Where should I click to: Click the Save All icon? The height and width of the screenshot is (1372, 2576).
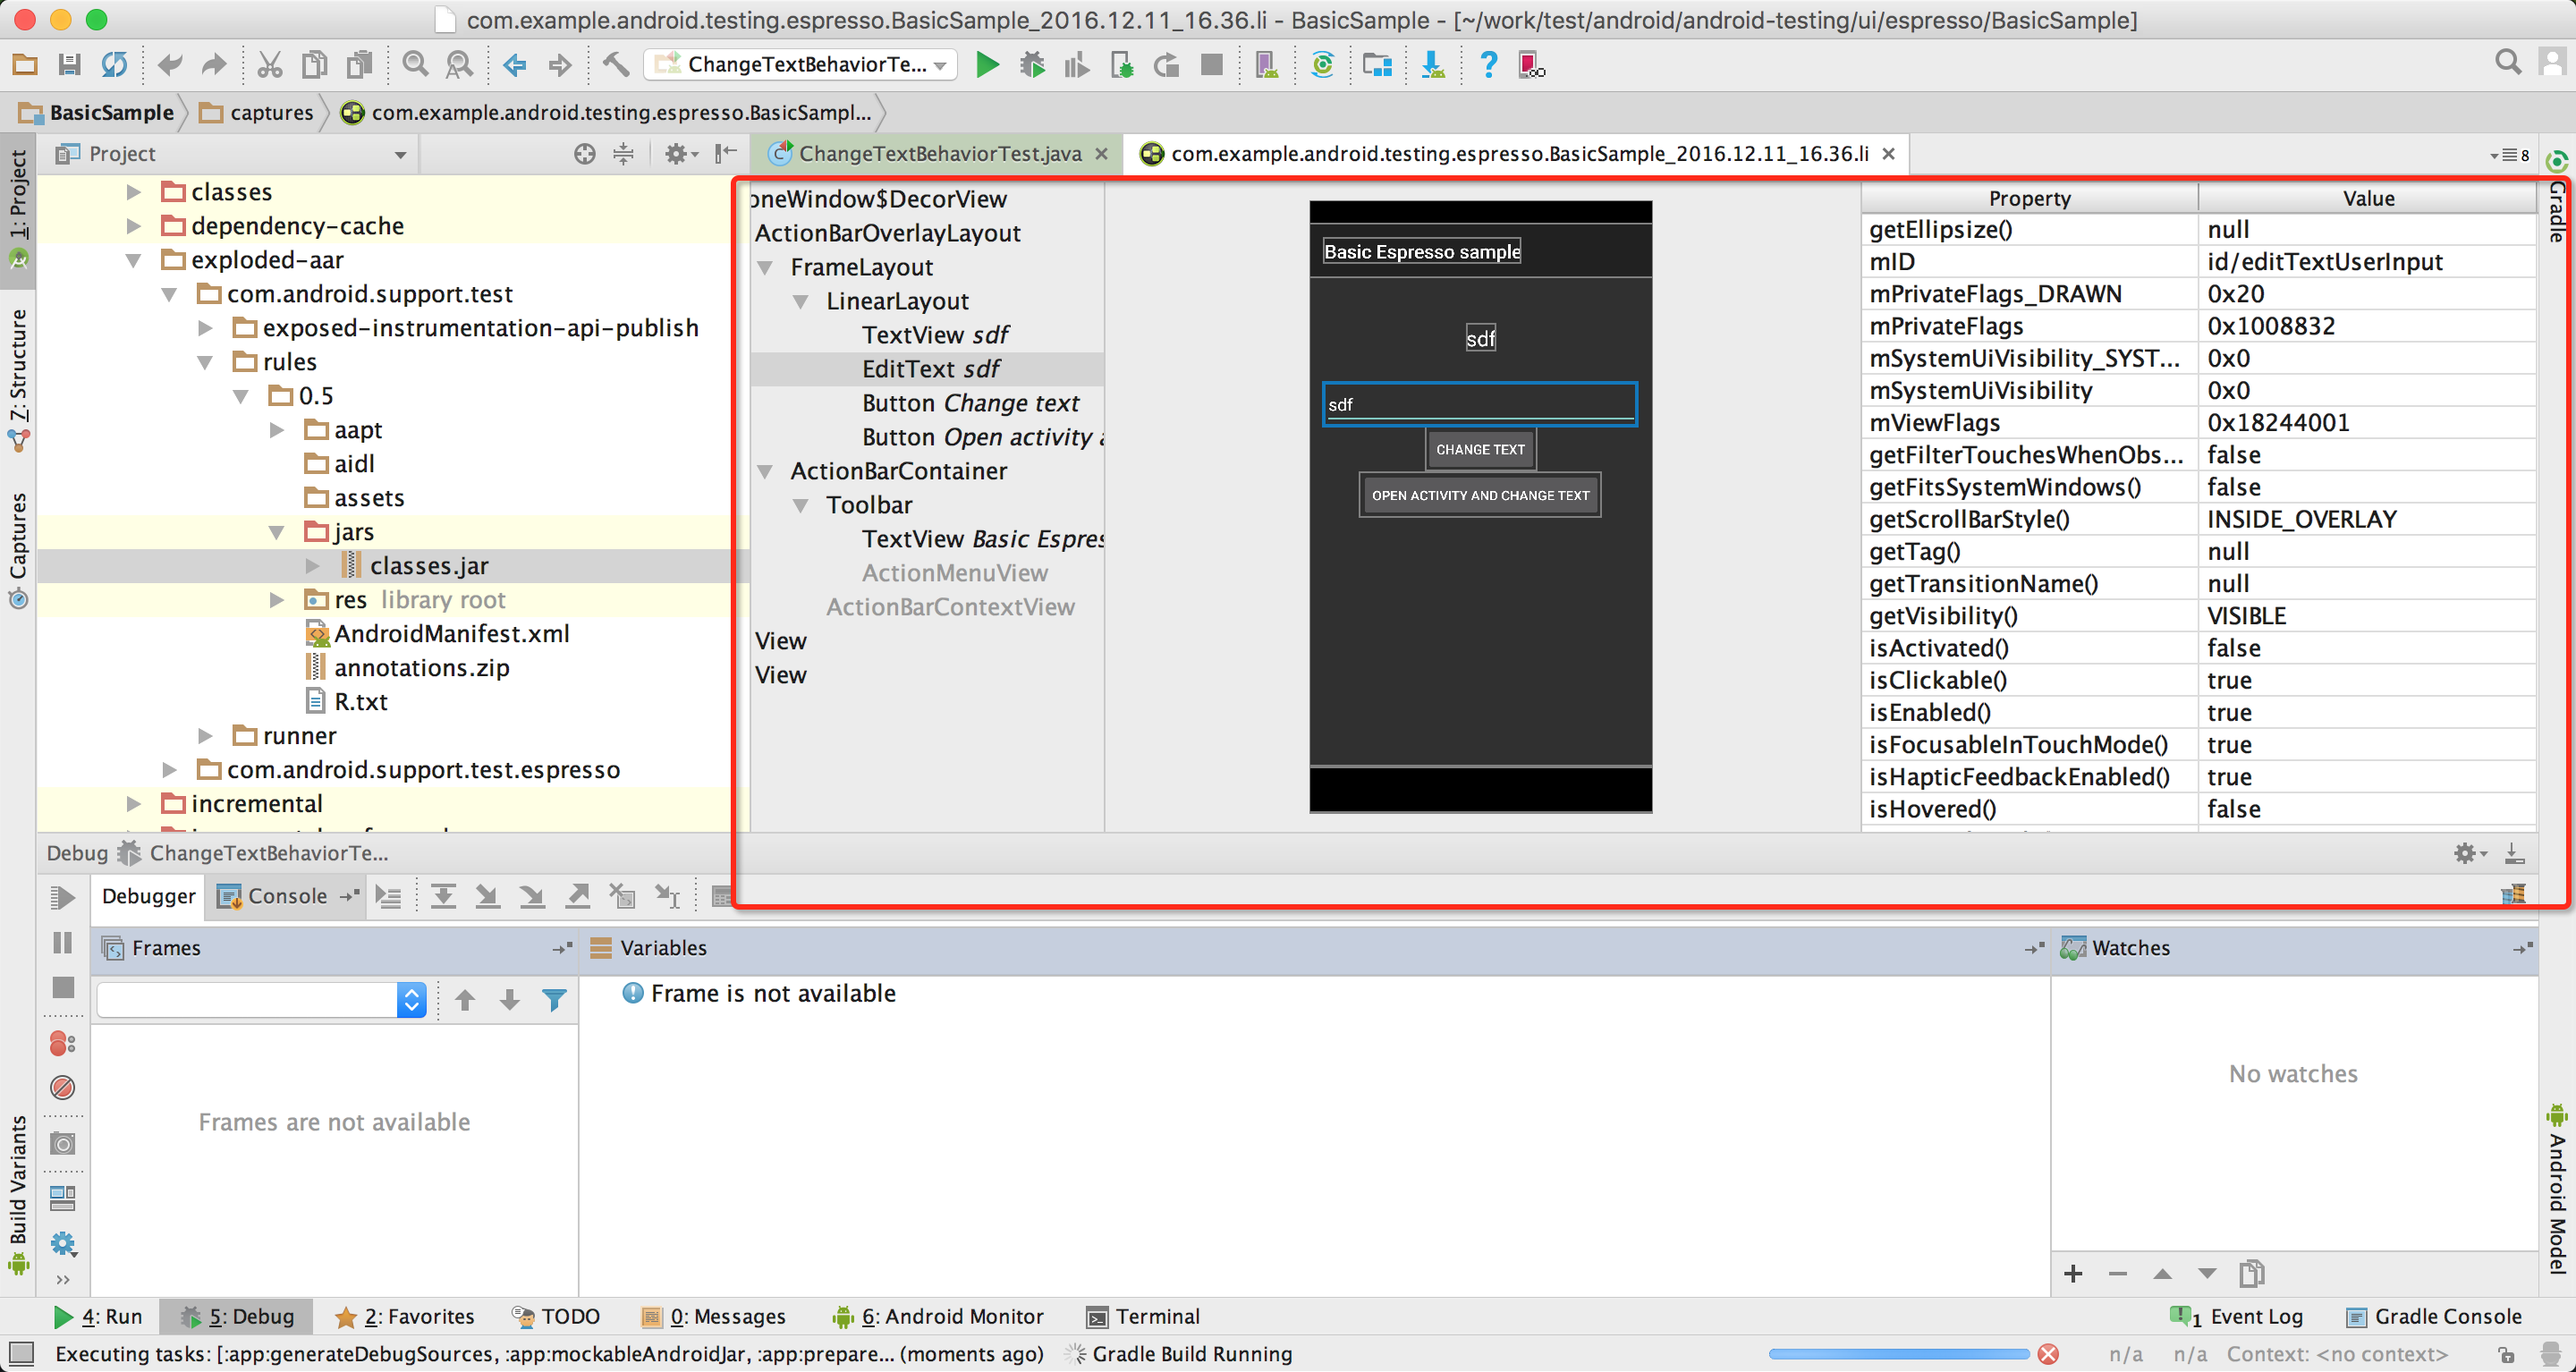69,65
